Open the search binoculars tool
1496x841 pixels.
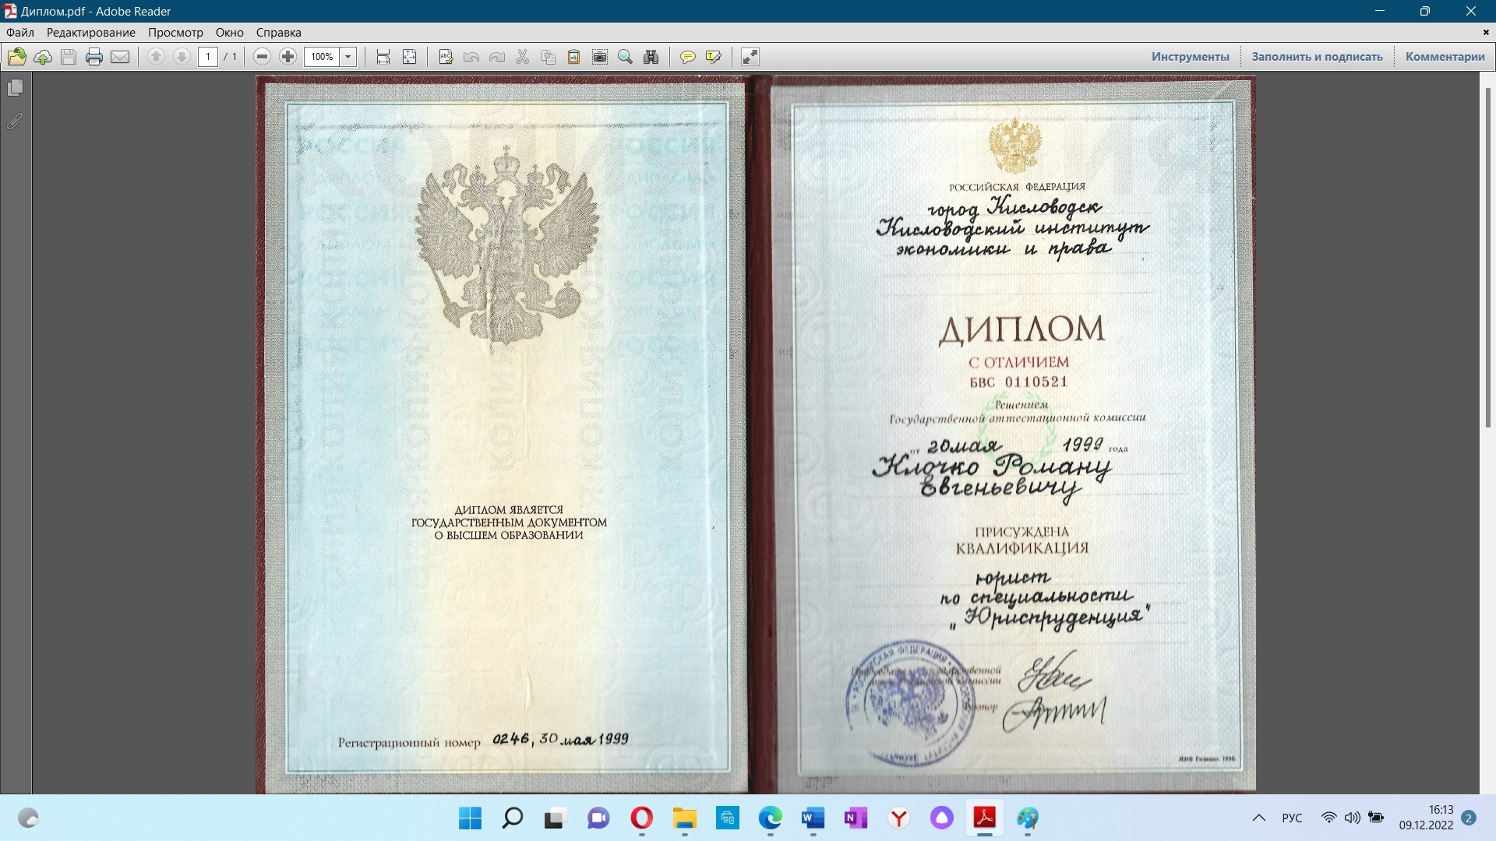tap(651, 57)
